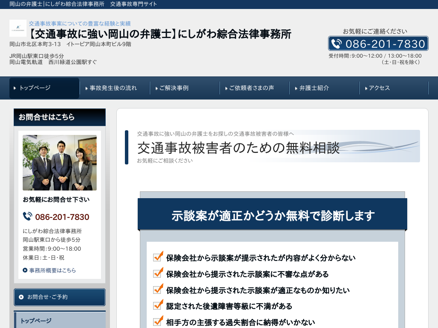438x328 pixels.
Task: Go to ご依頼者さまの声 menu item
Action: (x=255, y=88)
